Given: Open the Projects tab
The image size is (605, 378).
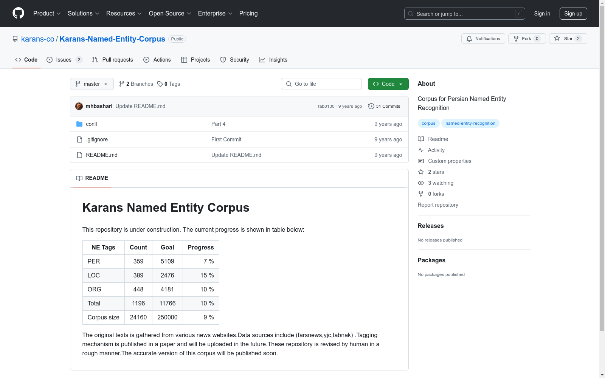Looking at the screenshot, I should (195, 60).
